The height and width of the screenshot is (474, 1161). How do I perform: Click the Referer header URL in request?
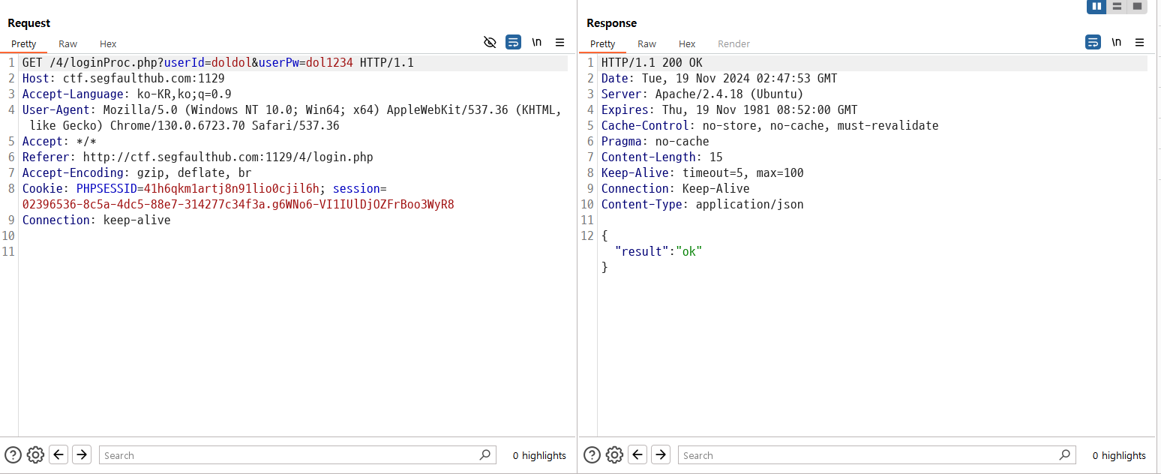coord(228,157)
